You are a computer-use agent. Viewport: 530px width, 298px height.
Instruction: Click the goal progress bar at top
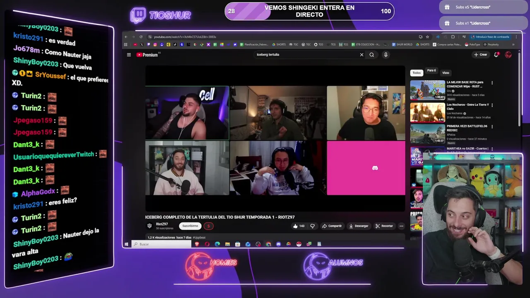(309, 11)
